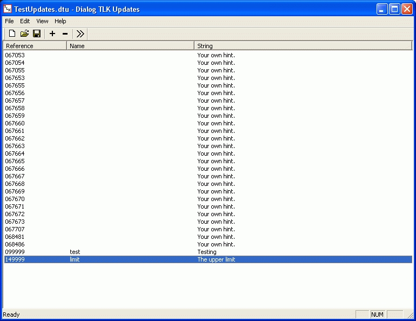Click the String column header
The width and height of the screenshot is (416, 321).
tap(303, 46)
